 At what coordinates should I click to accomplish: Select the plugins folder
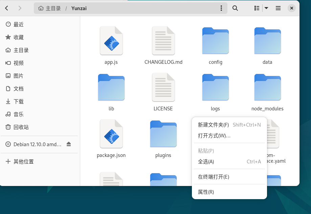tap(163, 134)
